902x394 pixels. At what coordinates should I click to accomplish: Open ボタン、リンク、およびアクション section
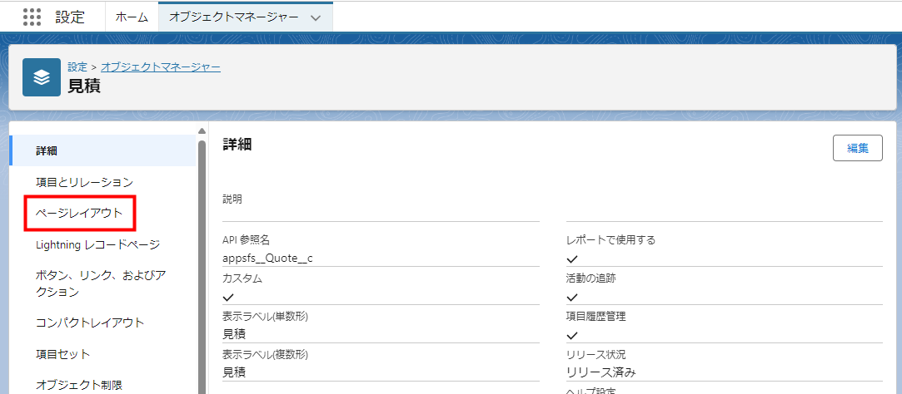tap(101, 283)
